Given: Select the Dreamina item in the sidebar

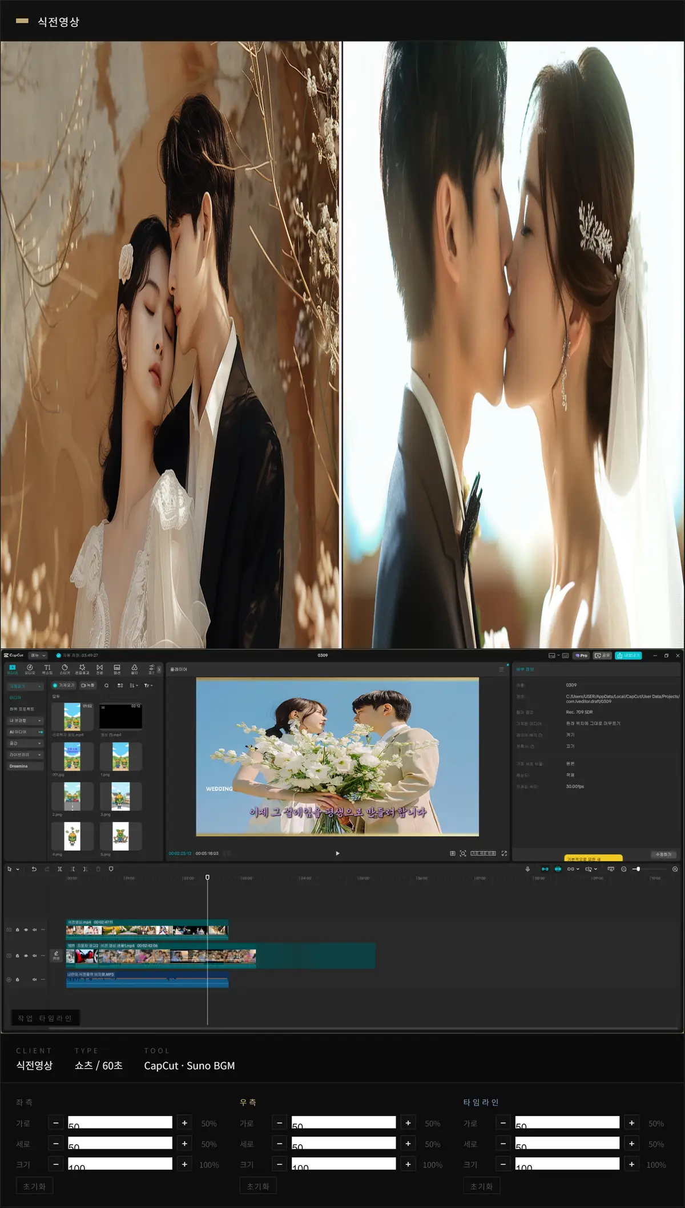Looking at the screenshot, I should click(26, 766).
